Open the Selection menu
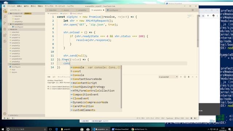The image size is (233, 131). click(x=26, y=6)
